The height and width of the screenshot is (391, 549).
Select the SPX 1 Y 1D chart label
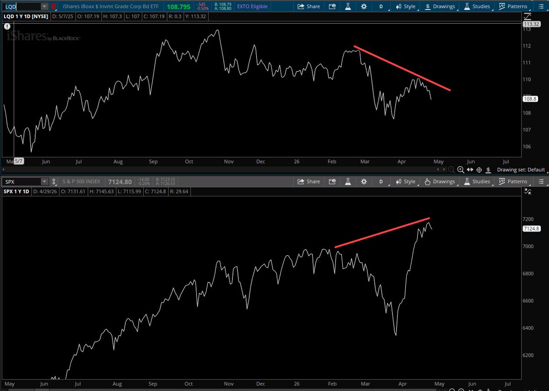click(16, 191)
